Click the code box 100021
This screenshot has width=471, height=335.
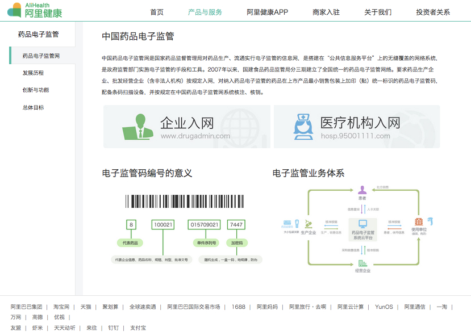[163, 224]
